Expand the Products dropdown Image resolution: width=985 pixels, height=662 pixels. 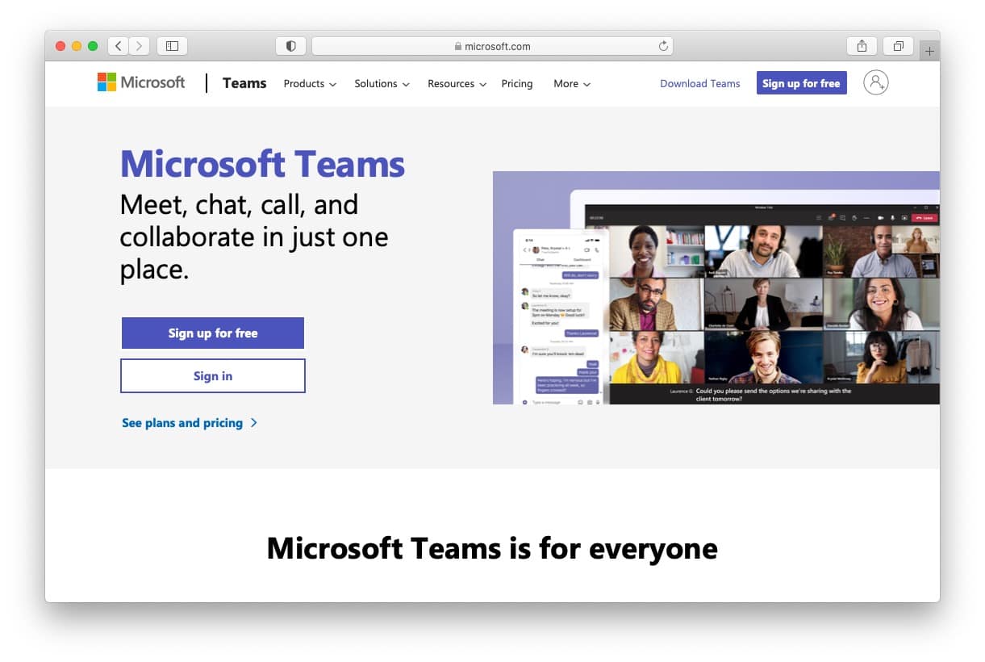(x=309, y=83)
